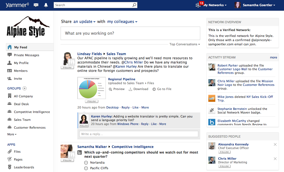Open Samantha Goertler account dropdown

[x=259, y=5]
